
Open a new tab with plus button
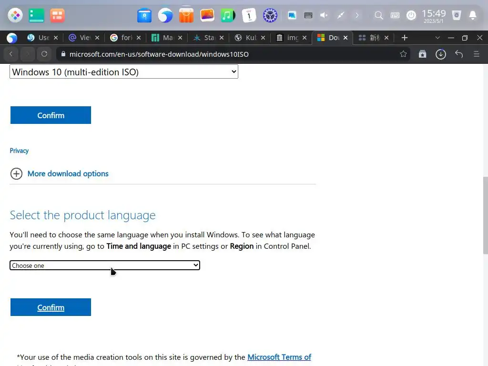coord(404,38)
